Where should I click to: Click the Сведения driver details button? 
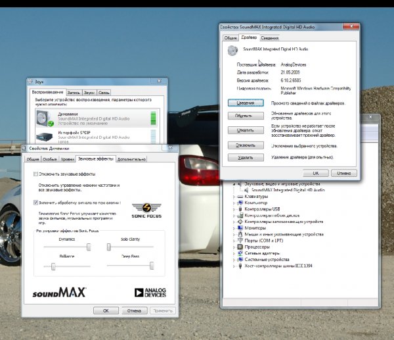(246, 103)
